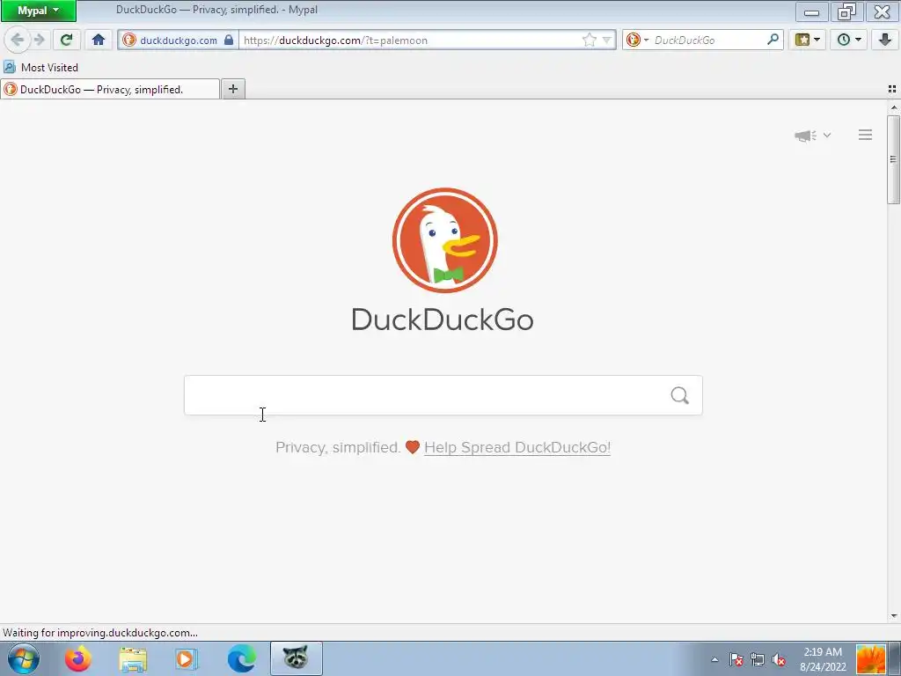This screenshot has height=676, width=901.
Task: Click the vertical scrollbar thumb
Action: click(x=893, y=160)
